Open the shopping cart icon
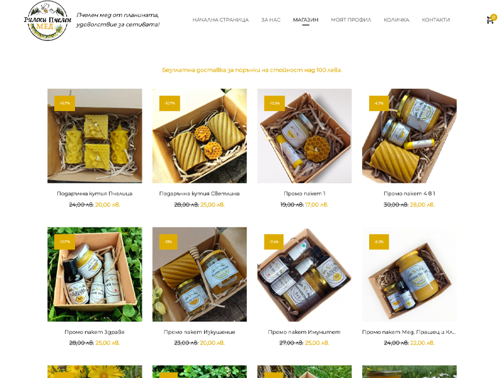 coord(490,20)
